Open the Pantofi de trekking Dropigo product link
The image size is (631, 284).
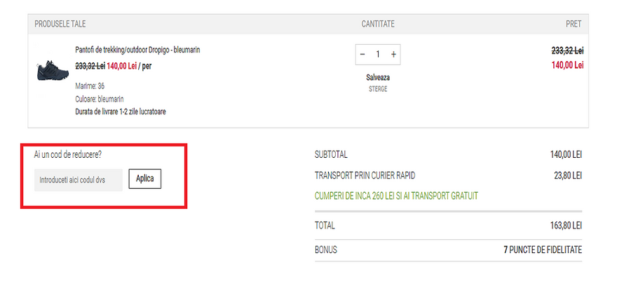point(133,50)
